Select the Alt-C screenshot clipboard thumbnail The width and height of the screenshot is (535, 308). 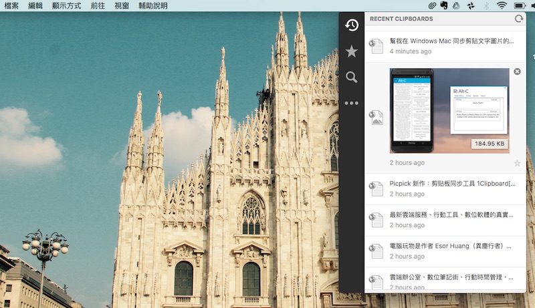449,110
